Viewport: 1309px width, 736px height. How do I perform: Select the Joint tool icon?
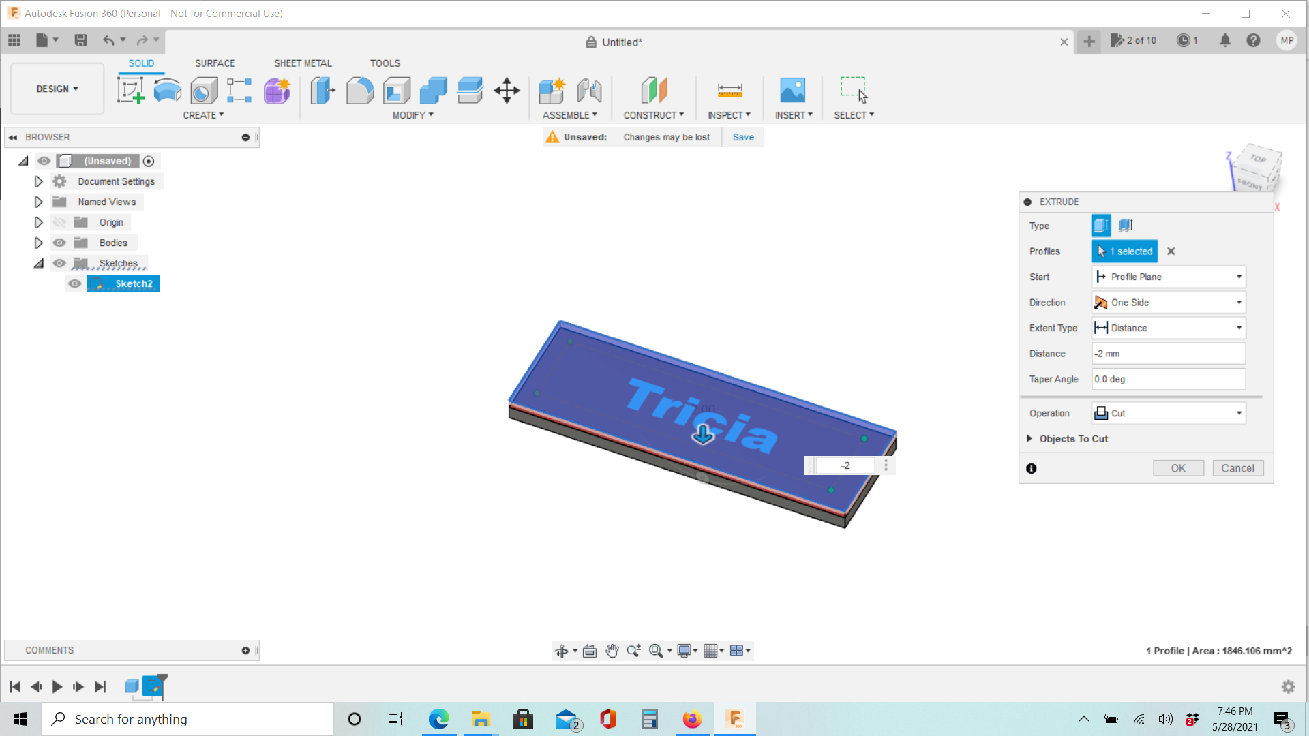589,90
